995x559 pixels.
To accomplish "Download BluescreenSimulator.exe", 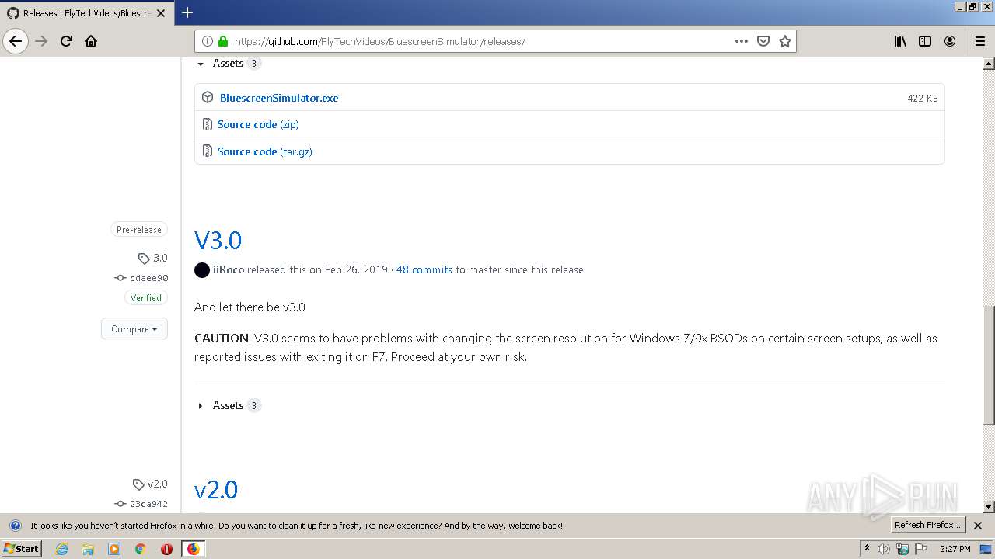I will tap(279, 98).
